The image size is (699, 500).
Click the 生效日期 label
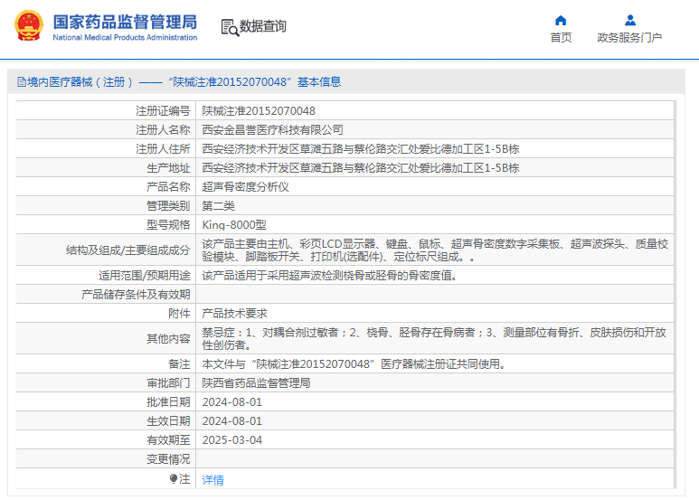pyautogui.click(x=168, y=421)
